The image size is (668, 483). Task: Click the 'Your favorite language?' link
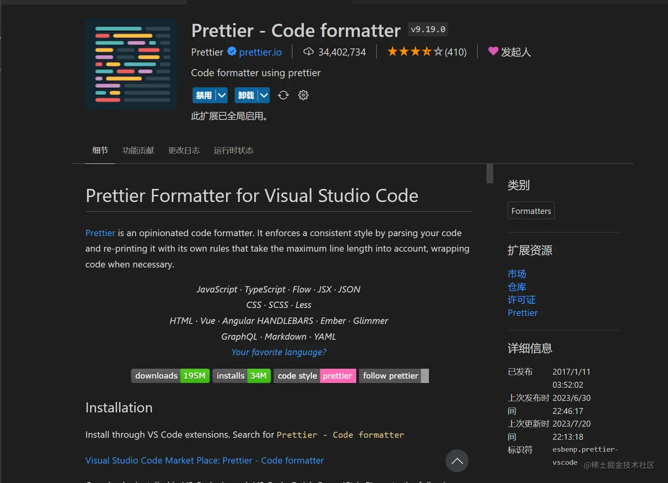coord(279,352)
